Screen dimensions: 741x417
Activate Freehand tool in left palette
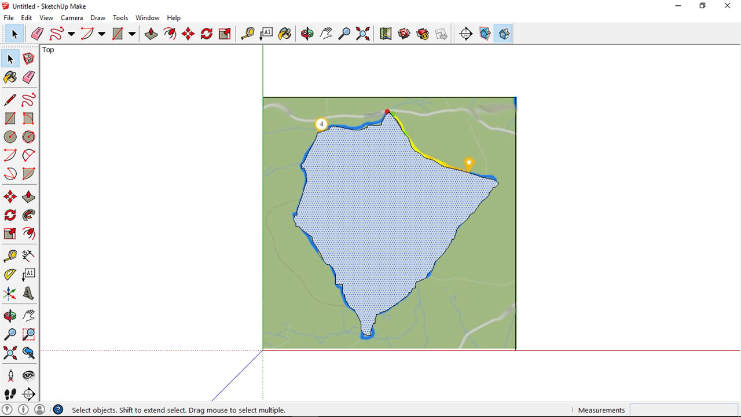[x=28, y=100]
